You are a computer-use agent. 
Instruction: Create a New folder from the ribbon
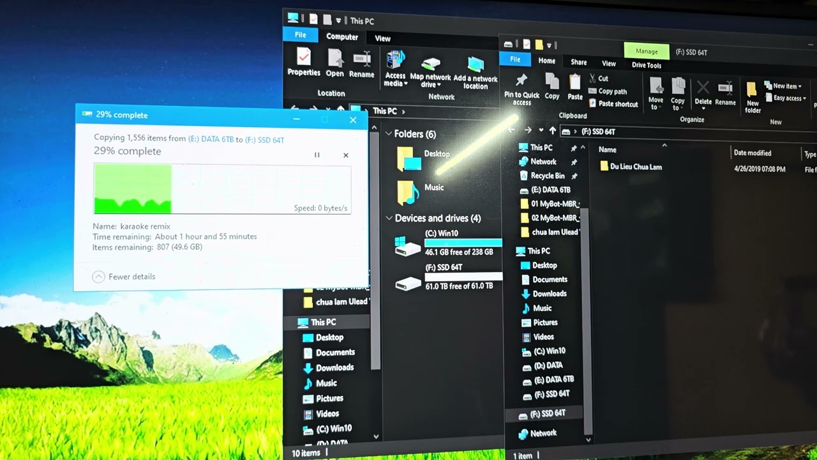click(x=753, y=98)
